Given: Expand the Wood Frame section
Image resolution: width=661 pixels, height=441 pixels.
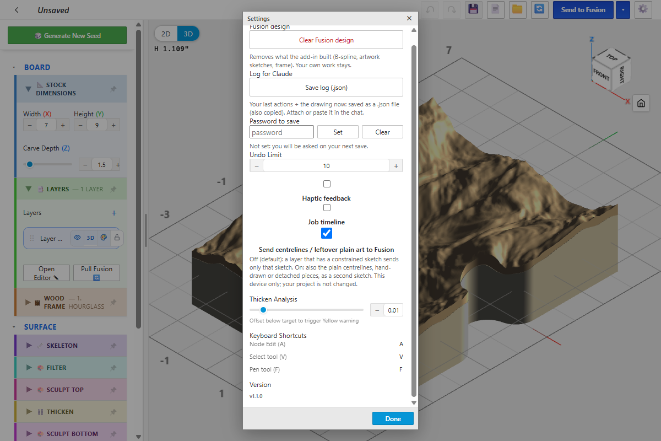Looking at the screenshot, I should [x=28, y=302].
